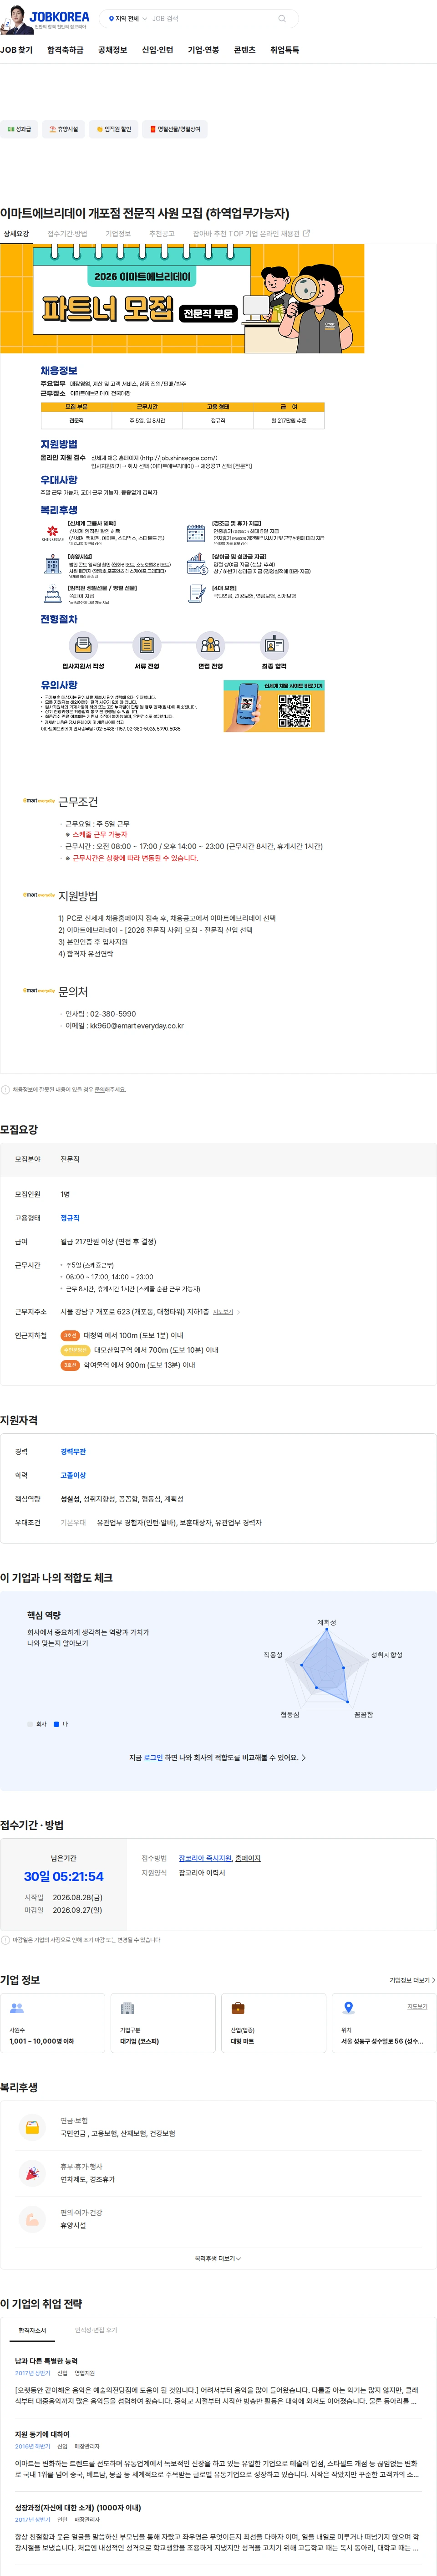Click the 최종 합격 step icon
This screenshot has width=437, height=2576.
pyautogui.click(x=274, y=645)
